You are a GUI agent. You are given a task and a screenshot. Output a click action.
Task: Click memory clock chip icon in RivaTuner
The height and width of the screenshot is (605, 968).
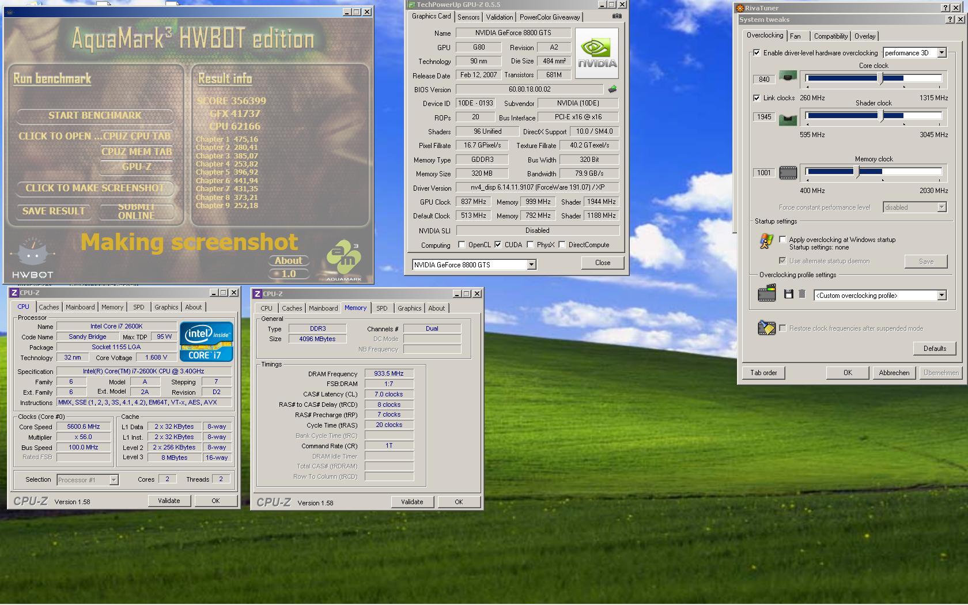(788, 172)
